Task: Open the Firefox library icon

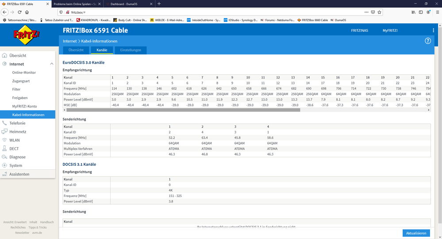Action: point(413,12)
